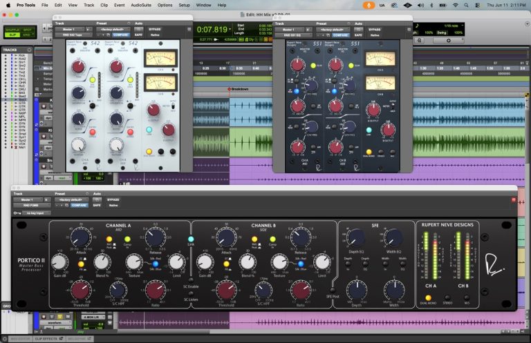Click BYPASS in 542 Tape window
This screenshot has height=343, width=531.
click(x=155, y=30)
